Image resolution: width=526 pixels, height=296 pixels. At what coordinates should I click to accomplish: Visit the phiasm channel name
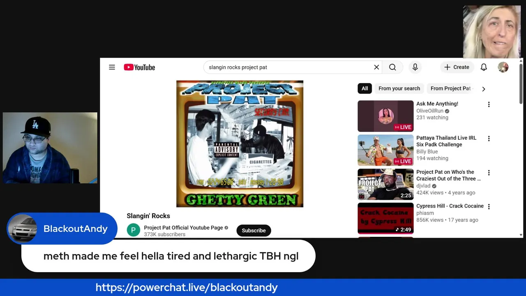click(x=425, y=213)
